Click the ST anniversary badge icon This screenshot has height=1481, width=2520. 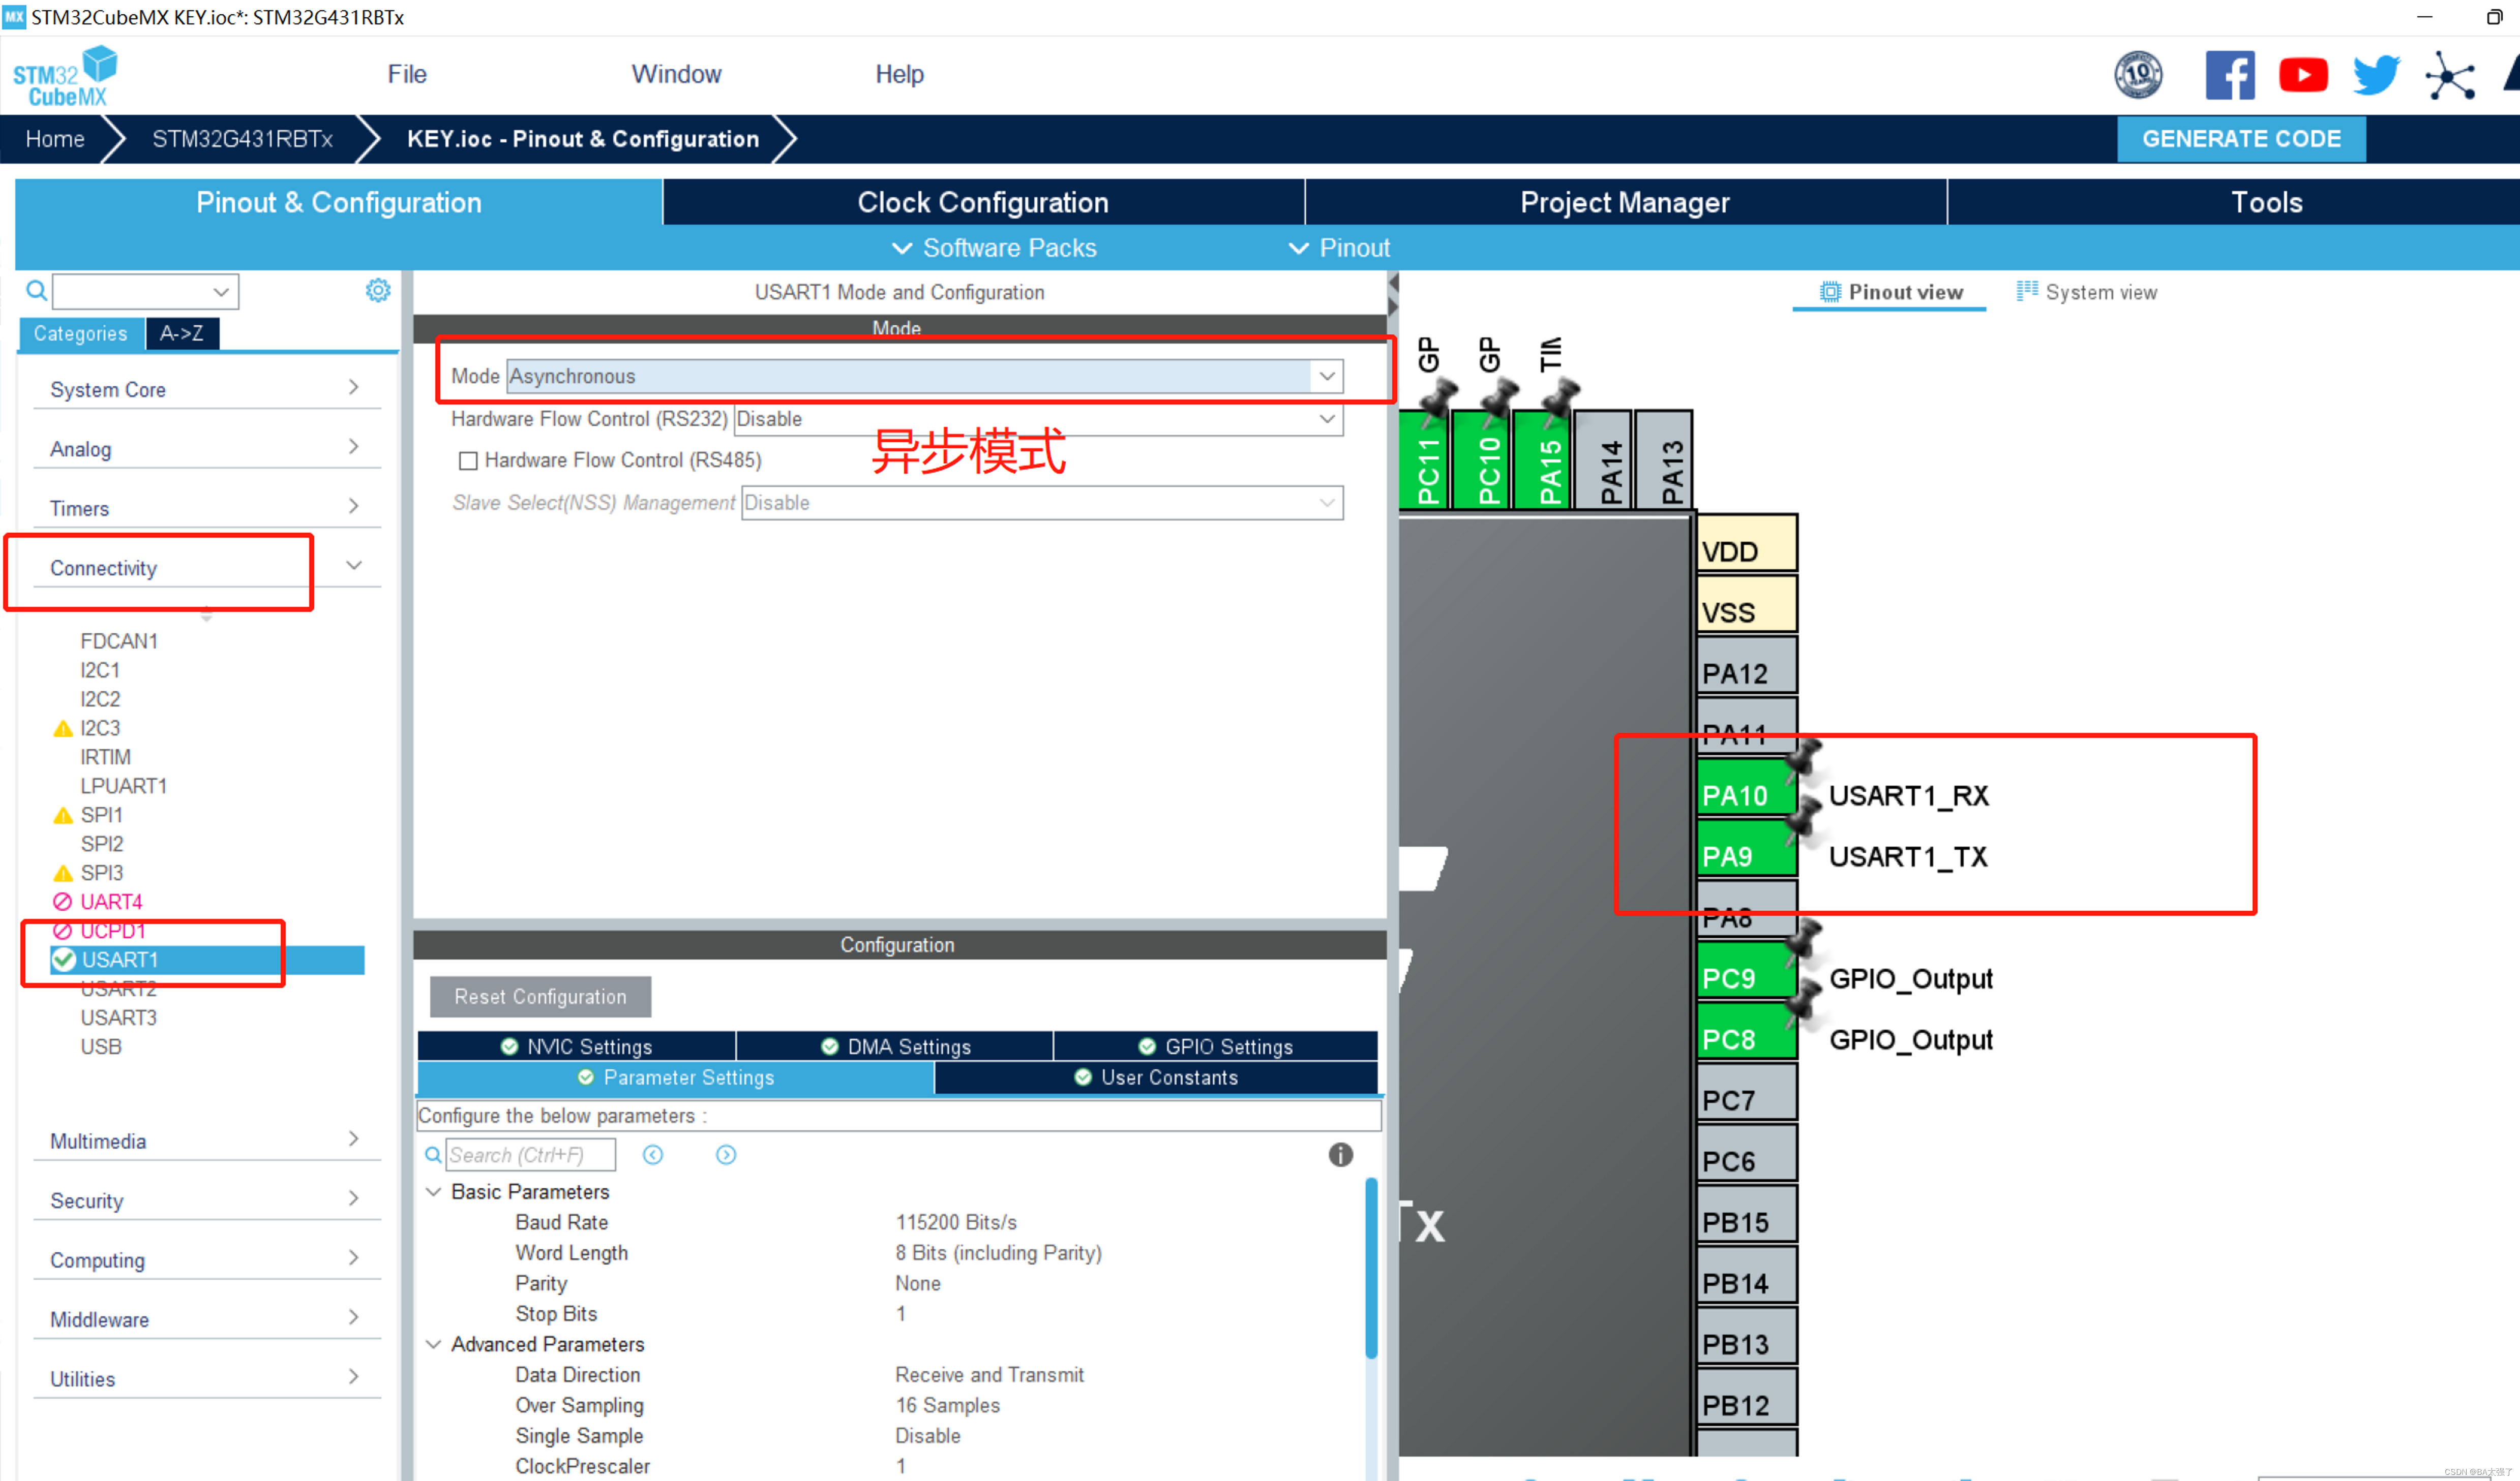(2138, 74)
